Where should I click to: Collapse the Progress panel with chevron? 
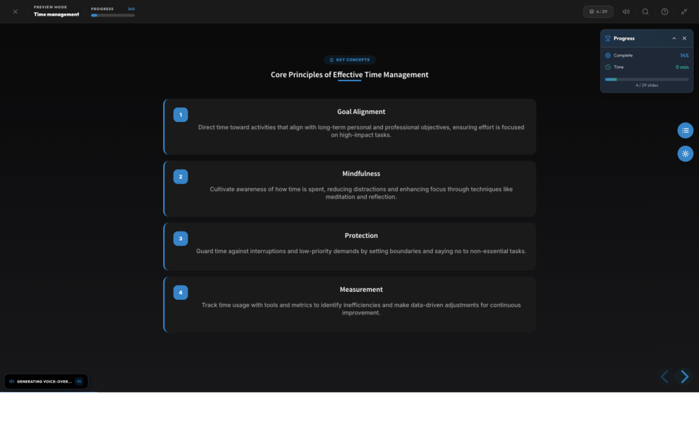[674, 38]
